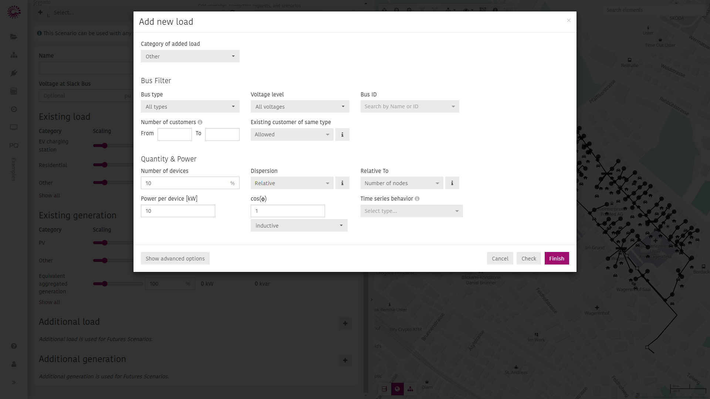Click the plug icon in left sidebar
Image resolution: width=710 pixels, height=399 pixels.
[14, 73]
